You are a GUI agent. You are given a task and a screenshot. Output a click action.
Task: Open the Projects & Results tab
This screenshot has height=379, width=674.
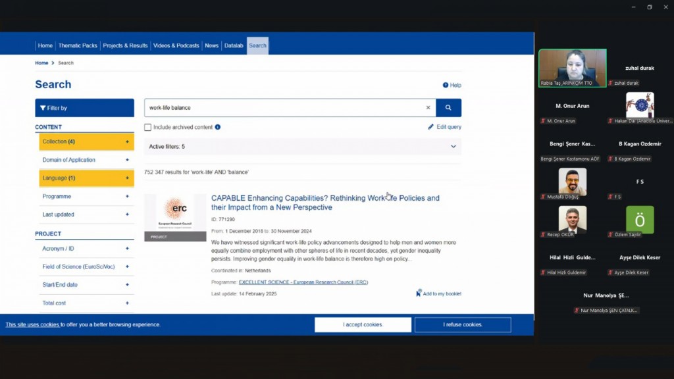125,45
